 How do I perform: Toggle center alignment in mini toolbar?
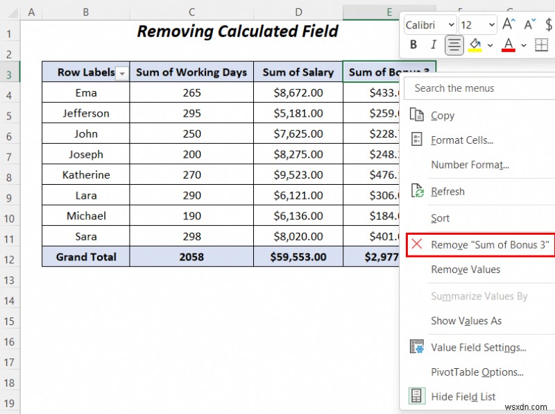tap(454, 45)
